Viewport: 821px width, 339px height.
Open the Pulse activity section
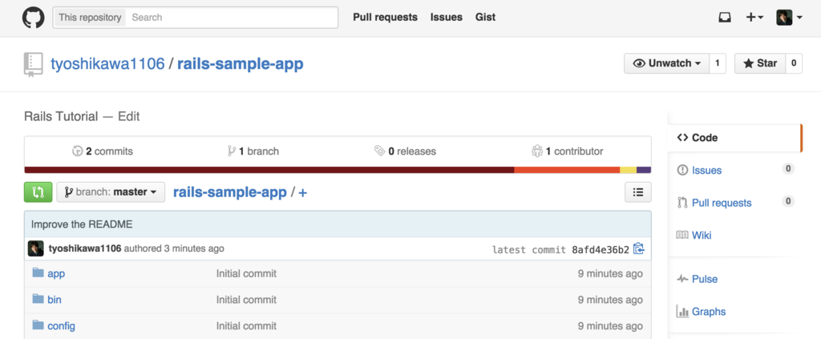(704, 279)
